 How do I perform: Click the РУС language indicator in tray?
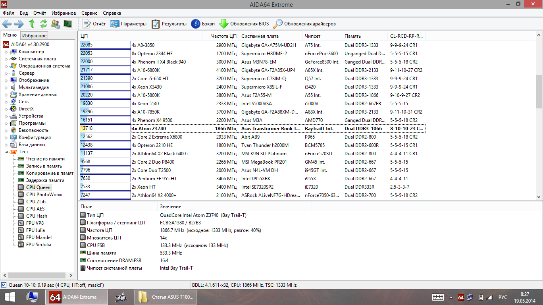(x=503, y=297)
